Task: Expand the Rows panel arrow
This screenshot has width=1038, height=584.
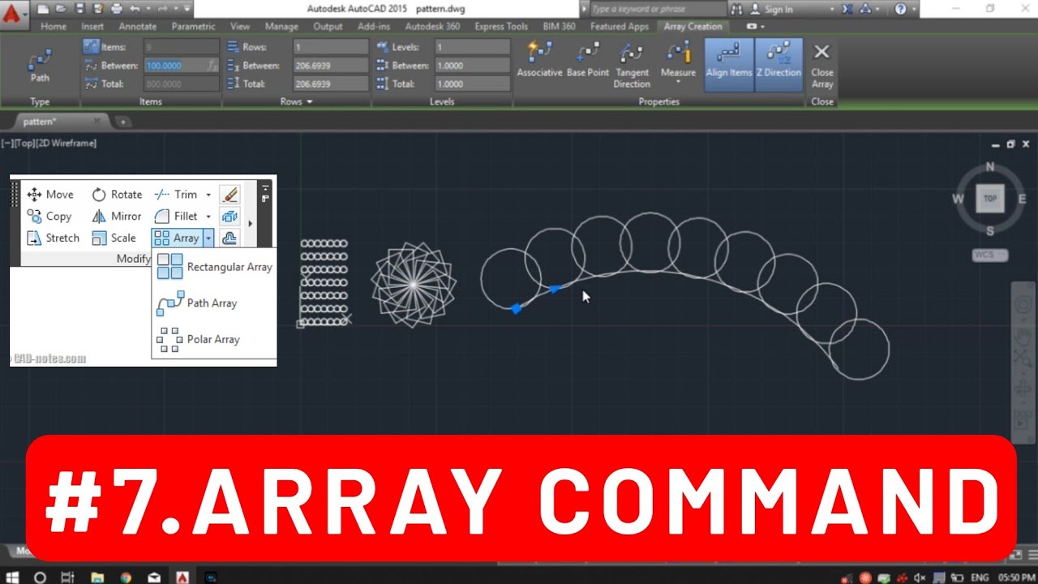Action: [309, 102]
